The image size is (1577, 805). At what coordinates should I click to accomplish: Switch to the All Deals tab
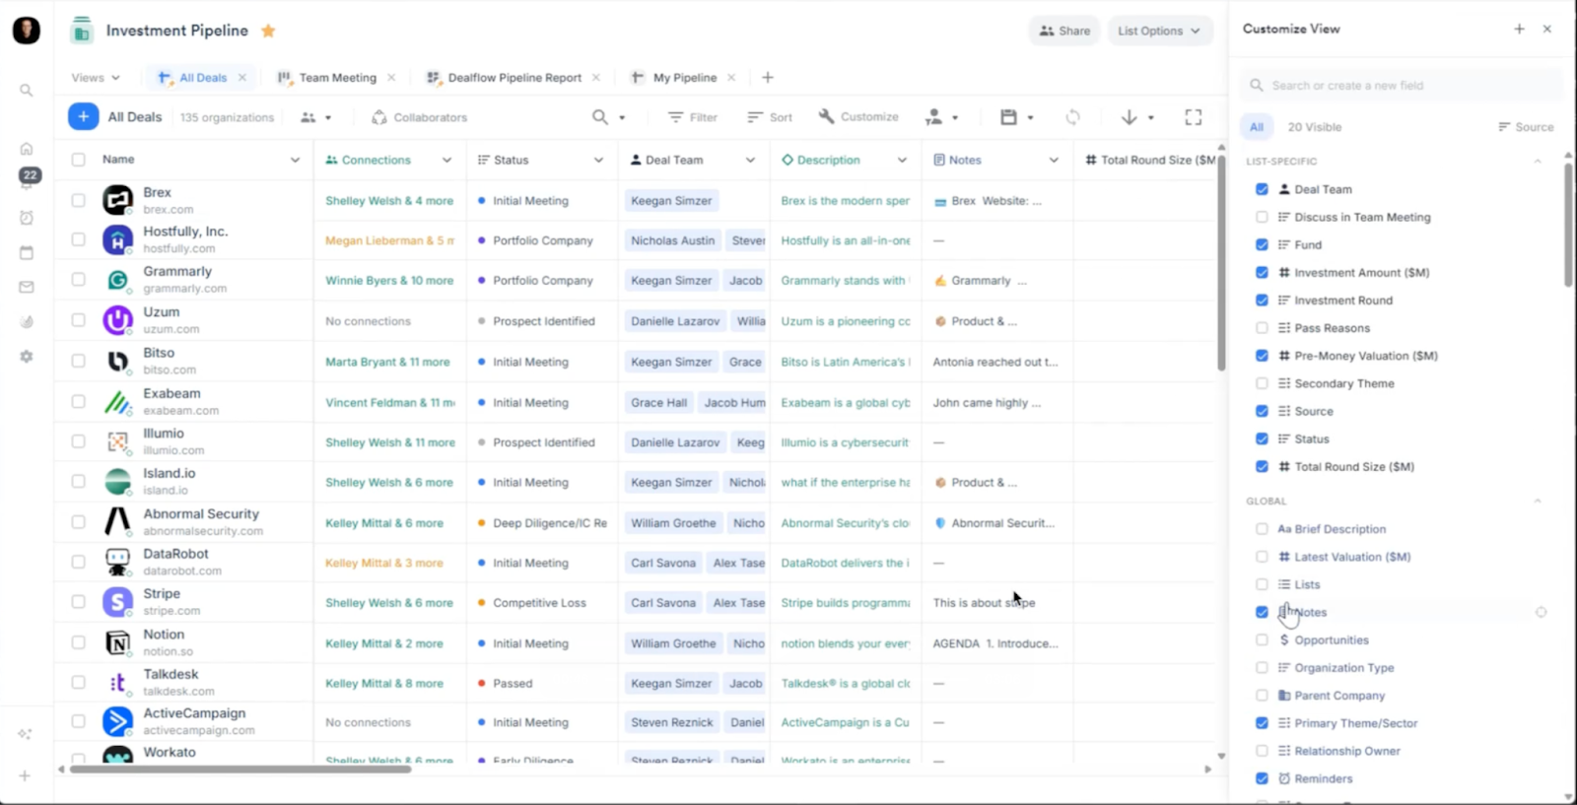point(202,77)
